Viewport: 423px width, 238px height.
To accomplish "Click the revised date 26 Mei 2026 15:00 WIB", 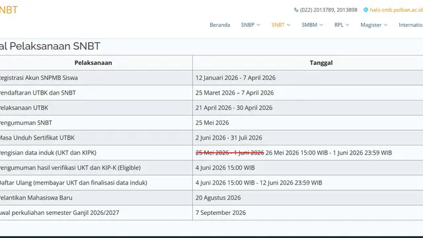I will pyautogui.click(x=297, y=153).
